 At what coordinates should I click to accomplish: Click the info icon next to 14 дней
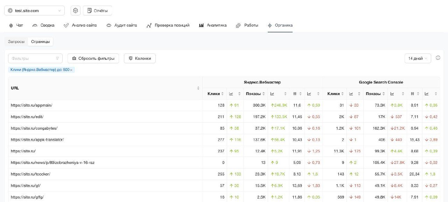pyautogui.click(x=438, y=58)
